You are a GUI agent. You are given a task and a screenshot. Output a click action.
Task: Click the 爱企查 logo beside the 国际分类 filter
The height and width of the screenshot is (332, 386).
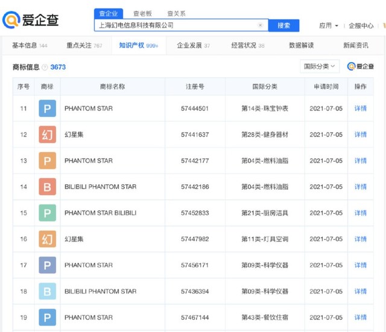(361, 66)
